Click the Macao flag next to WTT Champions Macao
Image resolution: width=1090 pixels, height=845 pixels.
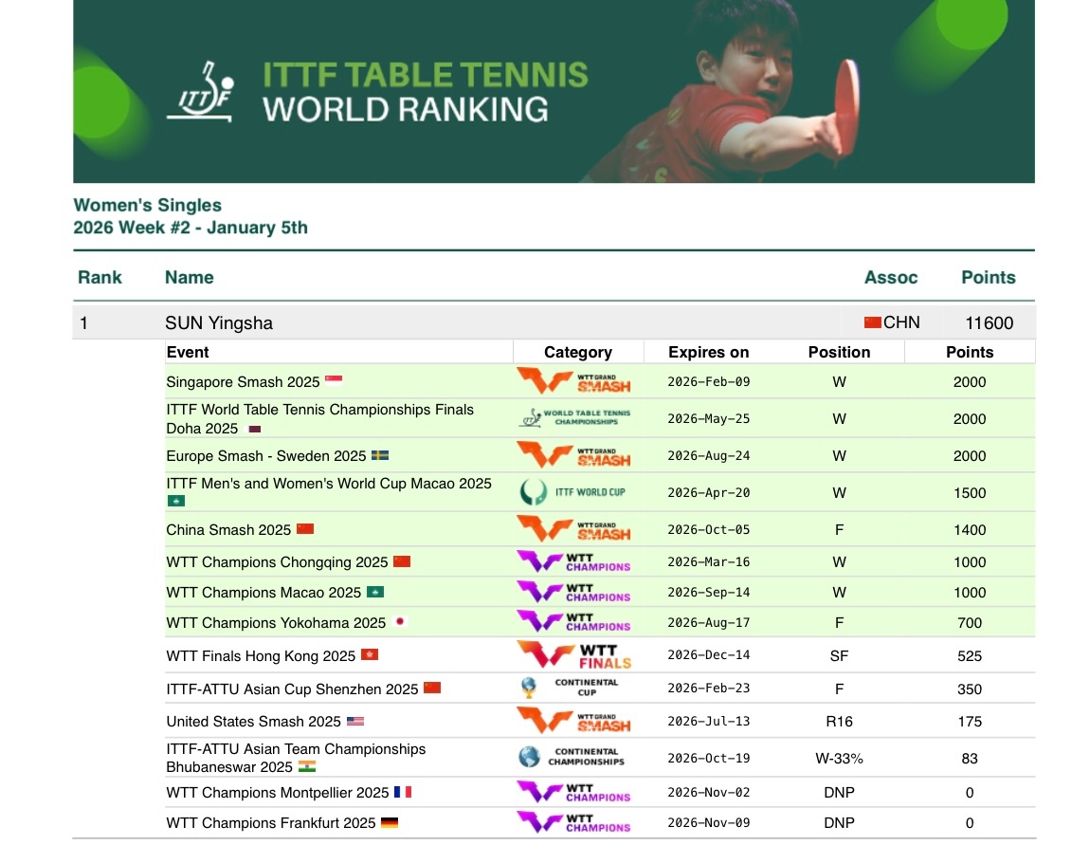[375, 592]
